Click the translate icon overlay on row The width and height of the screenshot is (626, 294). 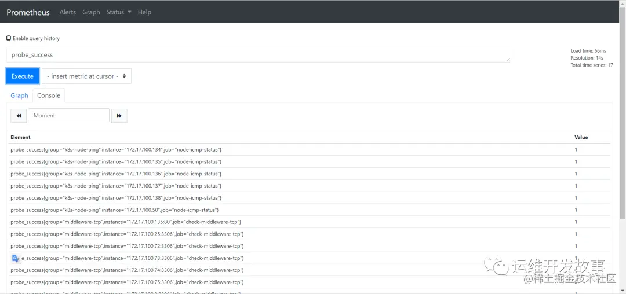pos(16,258)
